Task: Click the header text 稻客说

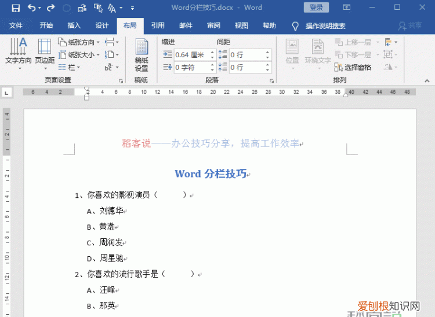Action: (136, 143)
